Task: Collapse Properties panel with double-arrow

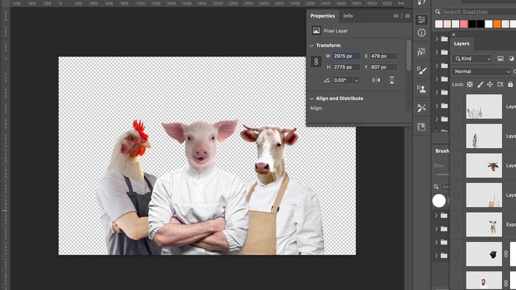Action: coord(396,16)
